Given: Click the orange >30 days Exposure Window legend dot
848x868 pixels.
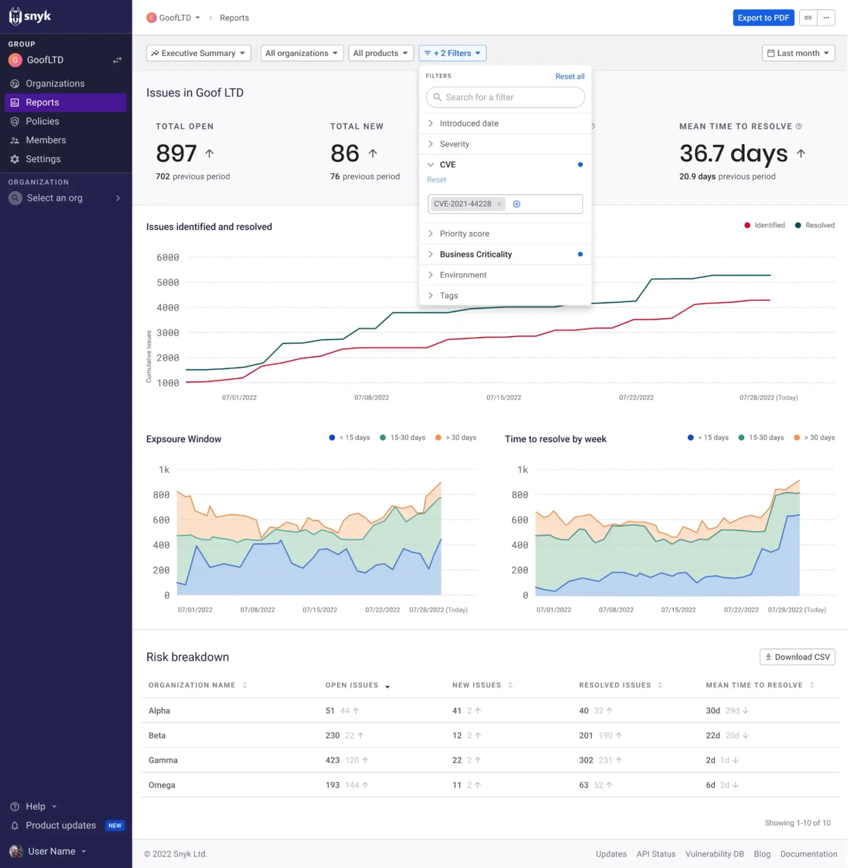Looking at the screenshot, I should point(438,437).
